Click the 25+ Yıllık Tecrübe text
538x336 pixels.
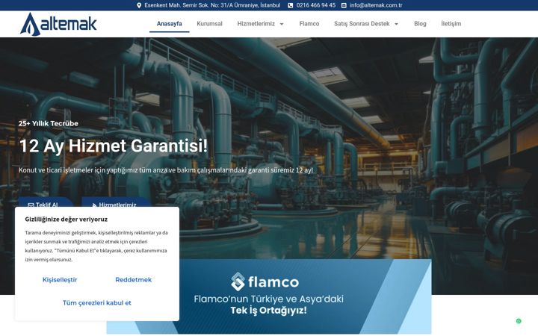point(49,123)
